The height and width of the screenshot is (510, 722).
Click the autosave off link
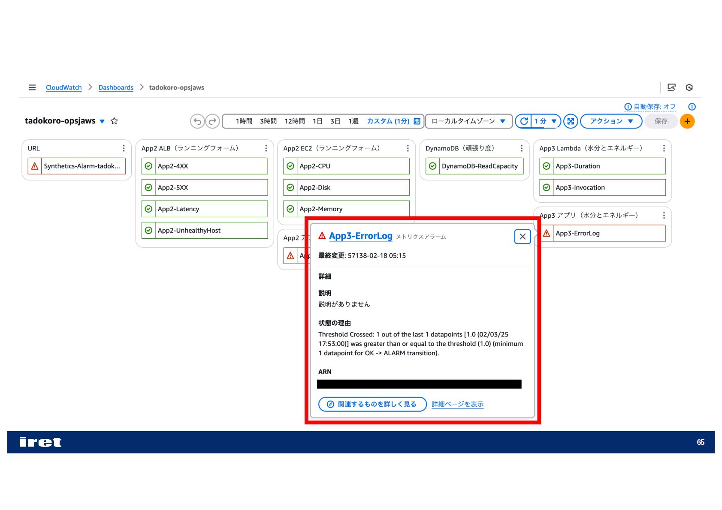tap(650, 107)
